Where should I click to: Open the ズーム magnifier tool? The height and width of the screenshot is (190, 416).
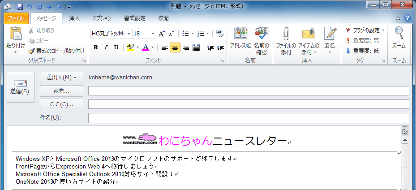coord(399,38)
